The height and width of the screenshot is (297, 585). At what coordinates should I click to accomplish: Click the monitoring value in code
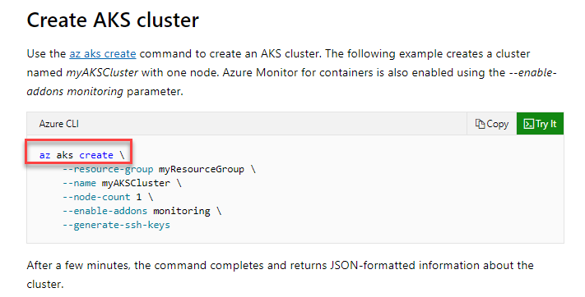coord(182,211)
